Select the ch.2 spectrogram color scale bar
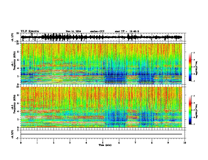 tap(190, 110)
